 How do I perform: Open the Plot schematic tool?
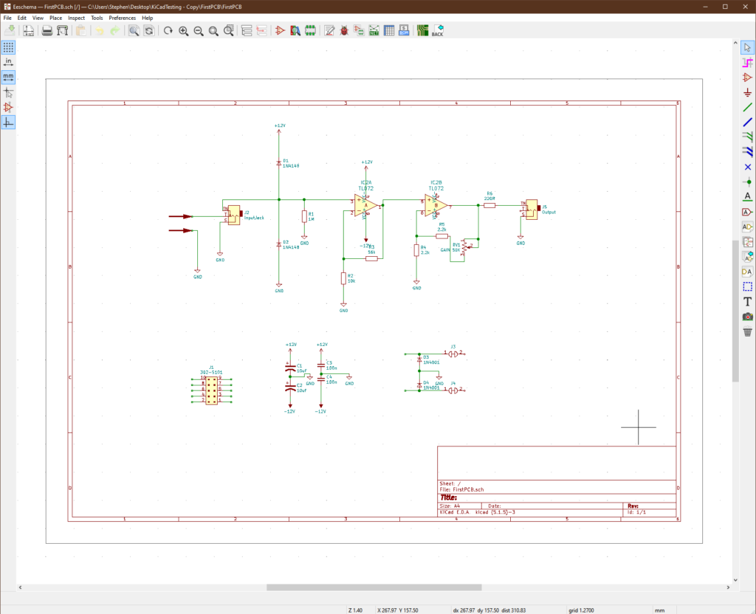coord(62,31)
